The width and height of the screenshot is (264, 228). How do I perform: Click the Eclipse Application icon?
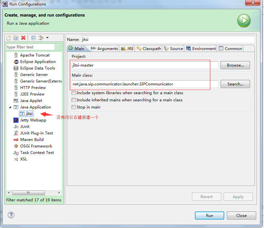[16, 62]
